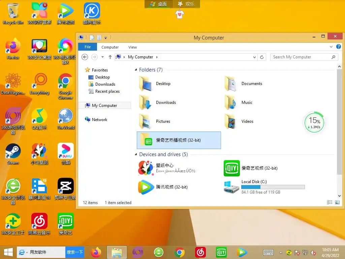Launch 暴风影音16 desktop shortcut

click(x=39, y=189)
